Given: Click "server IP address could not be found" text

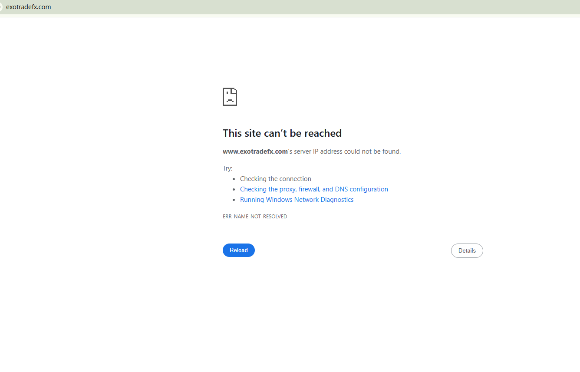Looking at the screenshot, I should [347, 151].
